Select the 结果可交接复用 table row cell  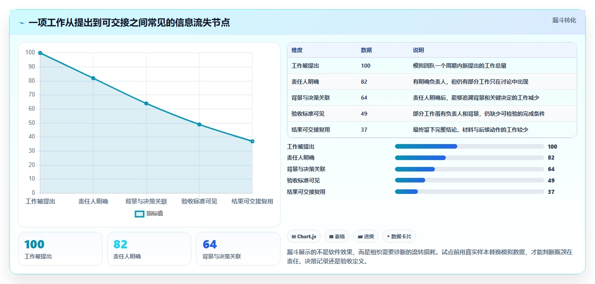point(311,130)
